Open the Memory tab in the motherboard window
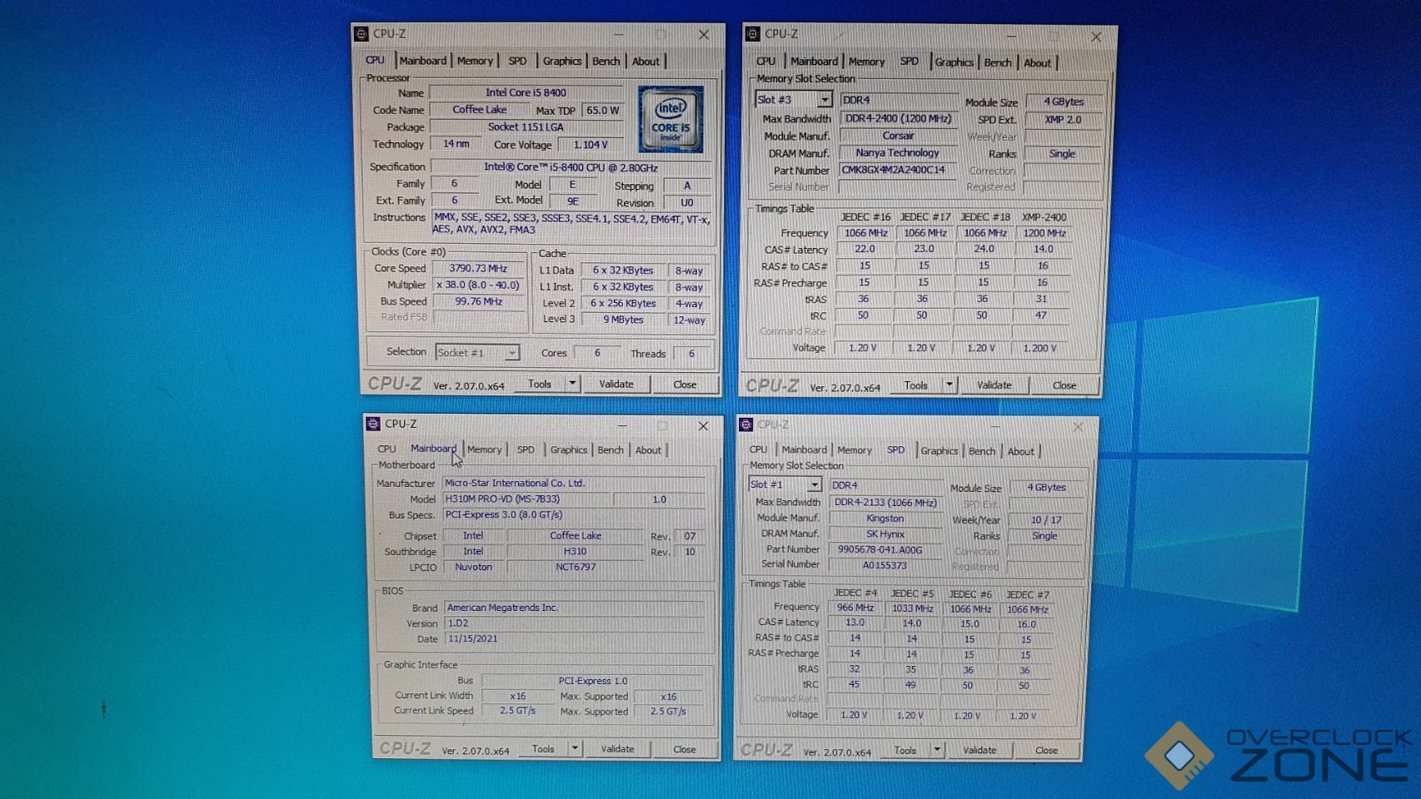Image resolution: width=1421 pixels, height=799 pixels. pyautogui.click(x=484, y=449)
